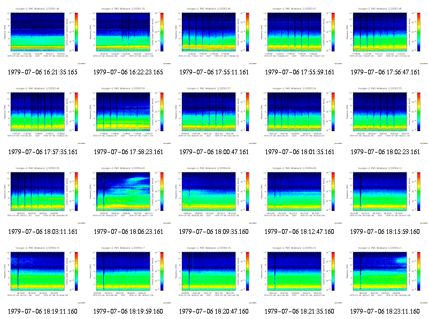Select the timestamp text 1979-07-06 17:57:35.161

click(43, 152)
